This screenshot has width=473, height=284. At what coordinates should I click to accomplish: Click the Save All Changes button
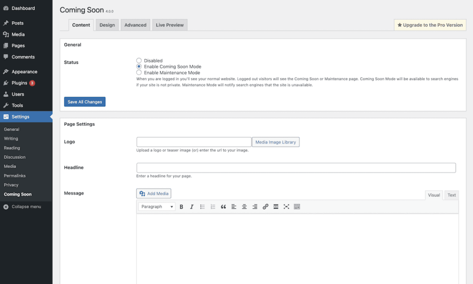click(85, 102)
